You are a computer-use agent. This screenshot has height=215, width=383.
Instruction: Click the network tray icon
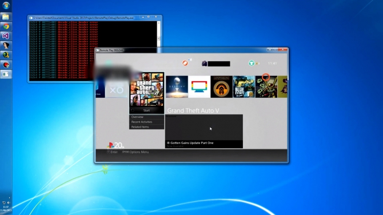coord(4,202)
